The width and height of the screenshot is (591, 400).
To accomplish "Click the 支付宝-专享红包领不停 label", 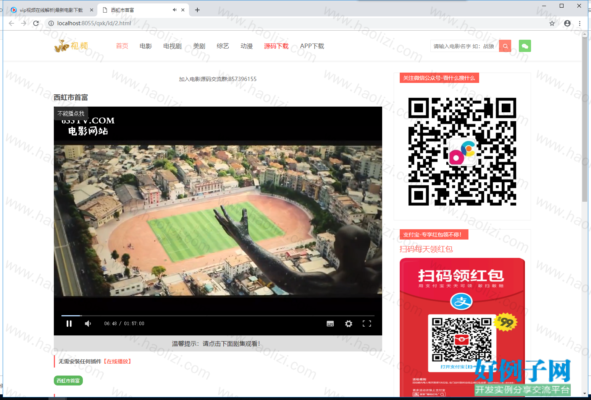I will point(434,235).
